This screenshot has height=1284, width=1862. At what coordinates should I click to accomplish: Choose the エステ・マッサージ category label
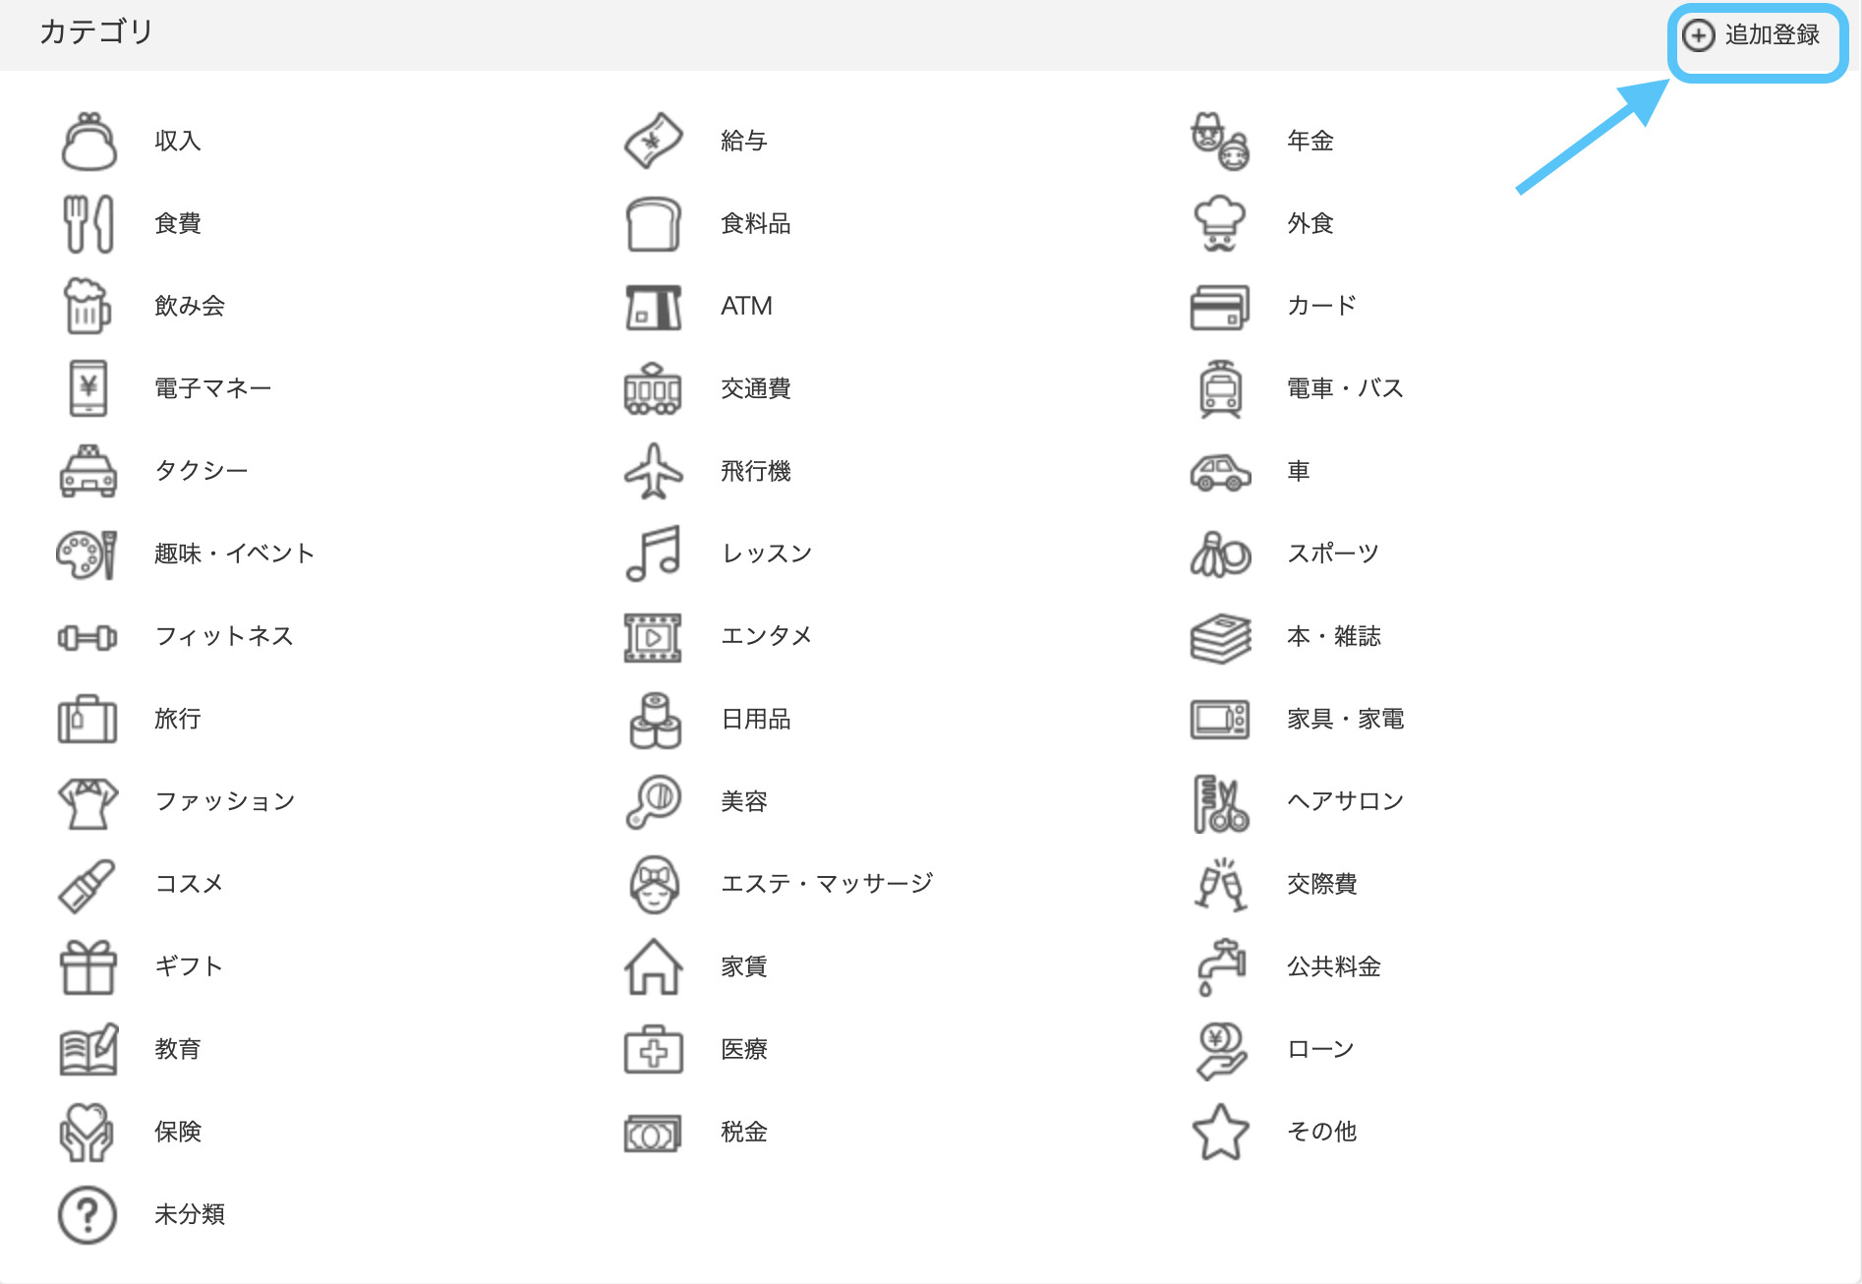(826, 884)
